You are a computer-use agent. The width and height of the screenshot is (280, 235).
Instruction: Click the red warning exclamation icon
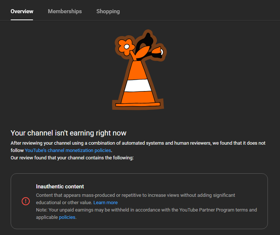click(x=26, y=201)
